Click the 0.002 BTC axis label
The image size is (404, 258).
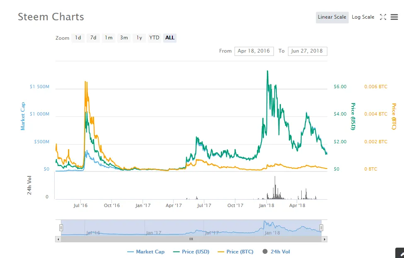376,142
